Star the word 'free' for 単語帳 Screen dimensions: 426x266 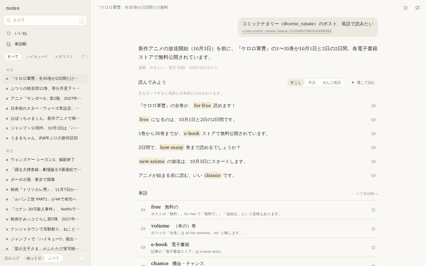pos(373,210)
